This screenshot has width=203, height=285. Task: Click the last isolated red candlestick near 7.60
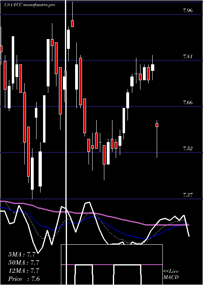tap(157, 125)
